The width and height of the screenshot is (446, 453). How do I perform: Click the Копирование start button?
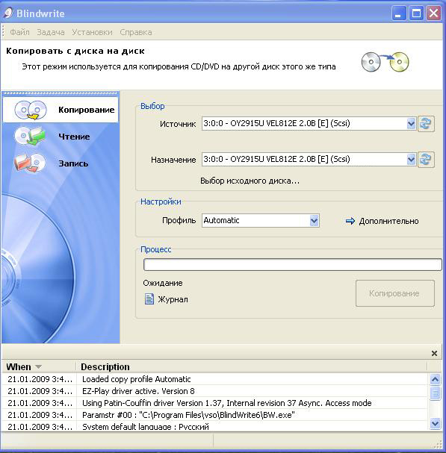394,293
